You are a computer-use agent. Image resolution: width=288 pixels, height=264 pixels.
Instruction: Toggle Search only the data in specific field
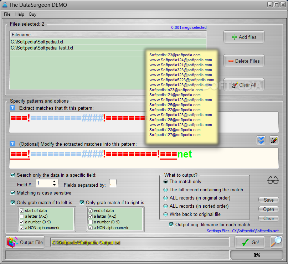click(12, 175)
